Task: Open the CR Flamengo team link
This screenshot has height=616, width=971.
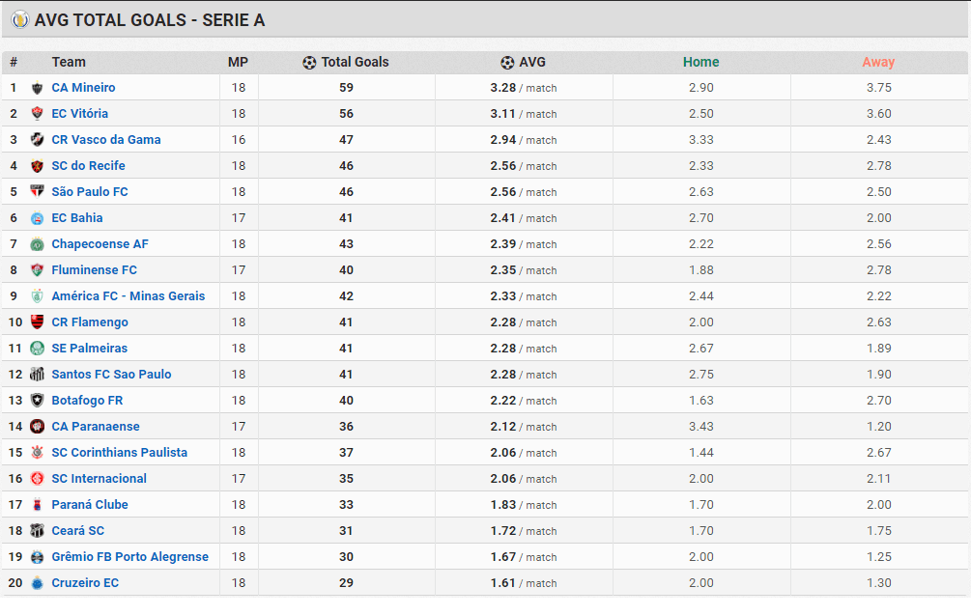Action: pos(90,322)
